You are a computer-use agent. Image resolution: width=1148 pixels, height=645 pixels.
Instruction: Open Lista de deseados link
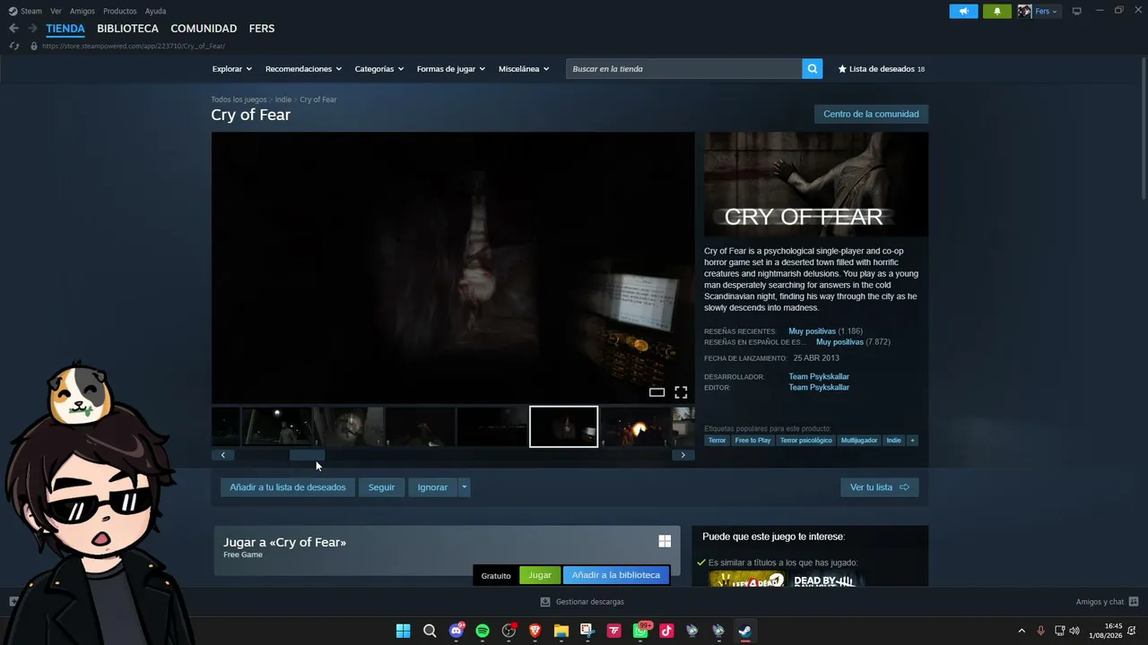pos(881,69)
